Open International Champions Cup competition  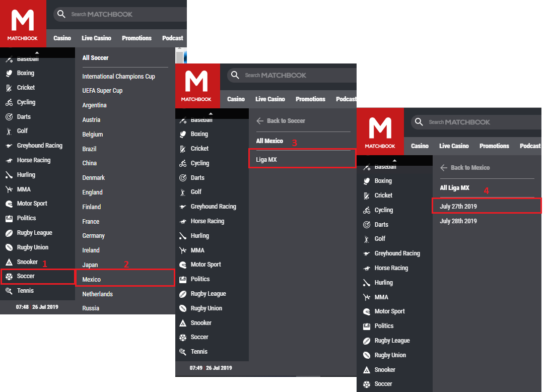[x=118, y=77]
